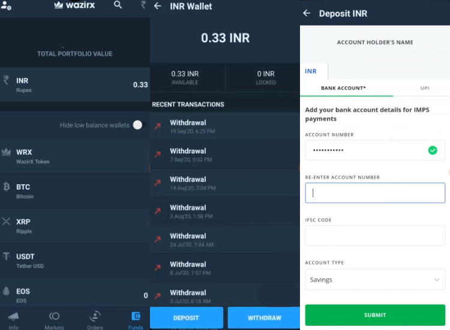450x330 pixels.
Task: Open the Markets tab
Action: 54,320
